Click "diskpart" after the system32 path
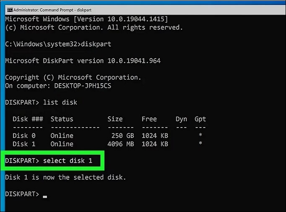The width and height of the screenshot is (286, 212). click(96, 44)
